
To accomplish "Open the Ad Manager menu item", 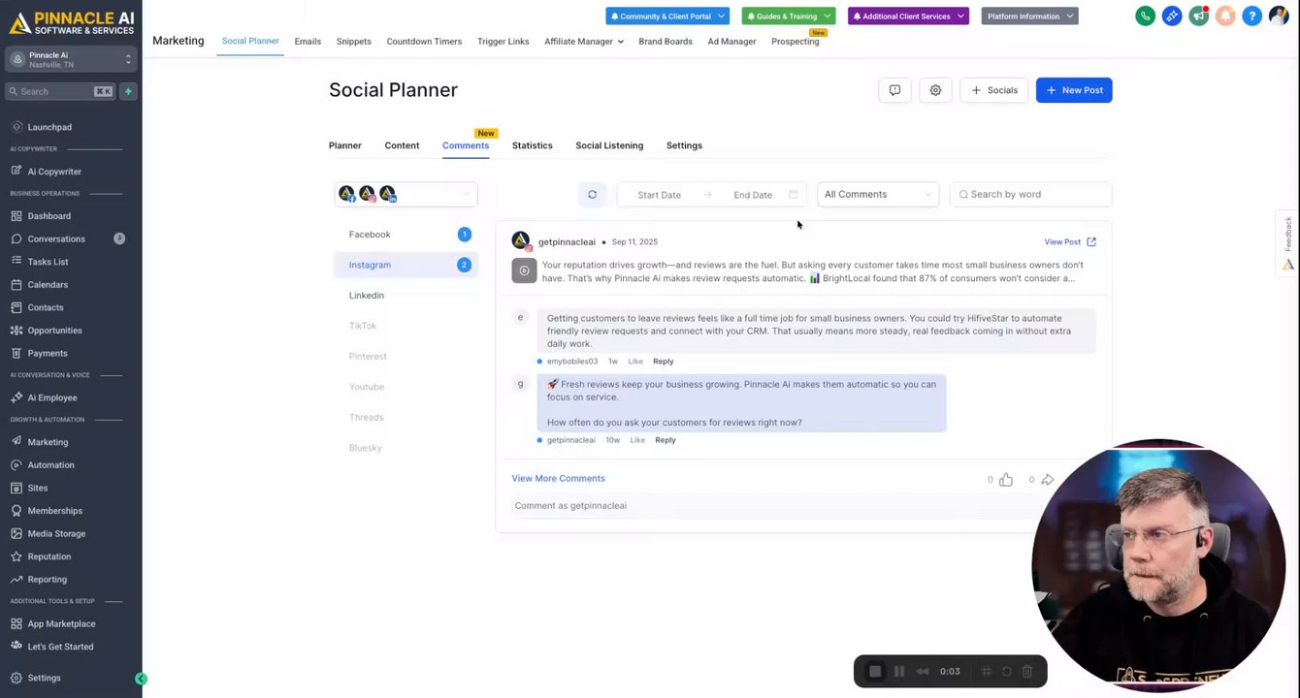I will tap(731, 42).
